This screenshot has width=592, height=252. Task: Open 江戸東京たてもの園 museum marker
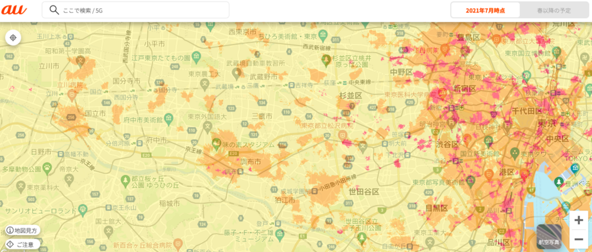click(196, 58)
